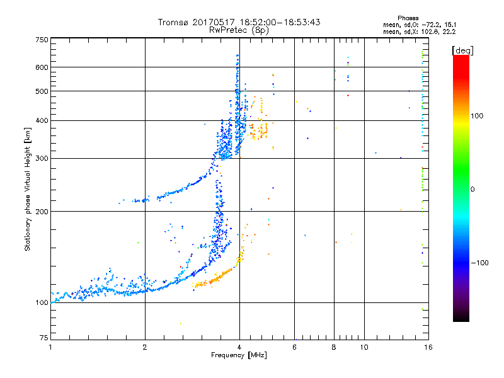Click the '100' colorbar tick label

(x=477, y=116)
